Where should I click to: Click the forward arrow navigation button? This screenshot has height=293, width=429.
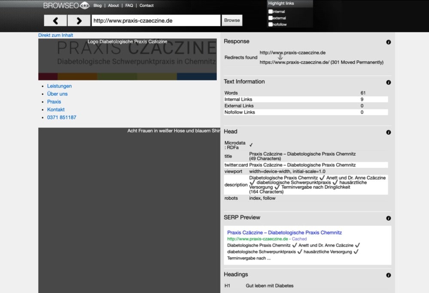coord(79,21)
